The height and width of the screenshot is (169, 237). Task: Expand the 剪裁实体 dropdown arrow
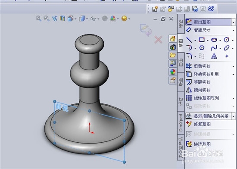click(234, 66)
